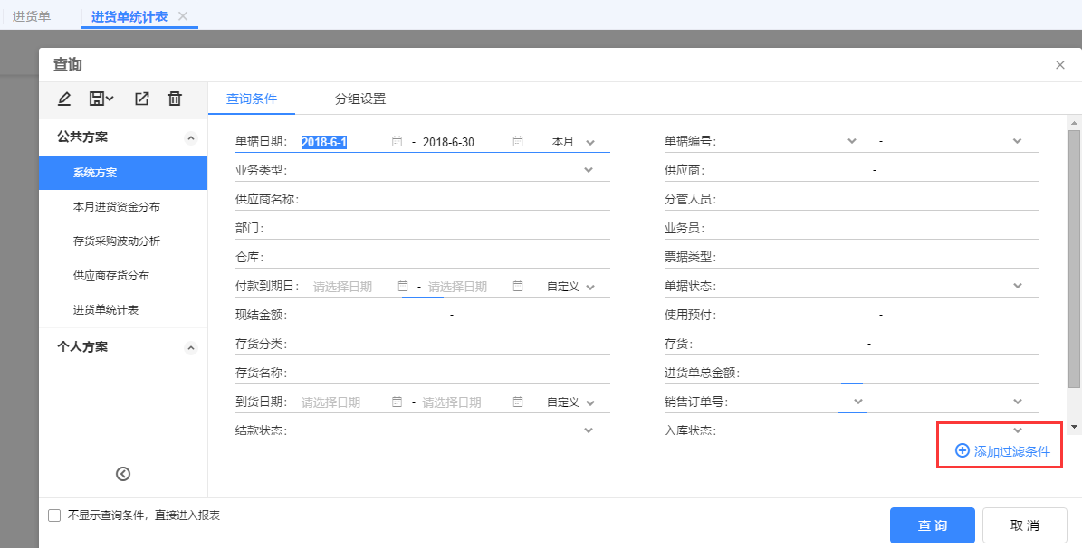Click the 查询 button
This screenshot has height=548, width=1082.
[x=933, y=526]
